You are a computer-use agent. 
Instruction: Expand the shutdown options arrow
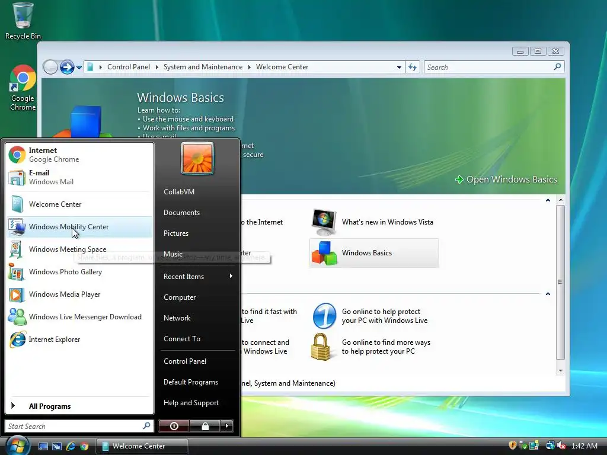coord(227,426)
